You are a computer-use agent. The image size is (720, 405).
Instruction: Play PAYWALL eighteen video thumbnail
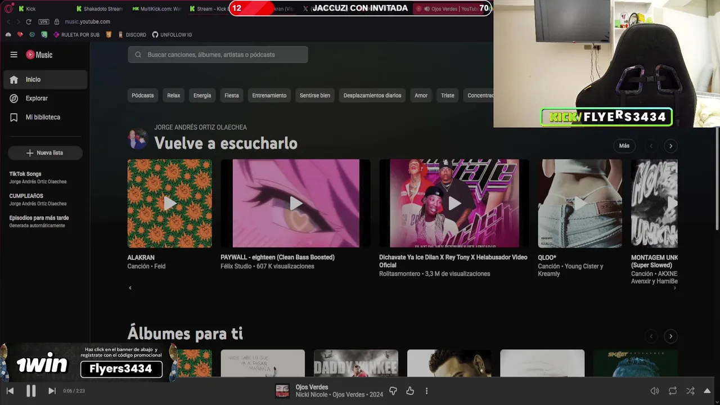[x=296, y=203]
